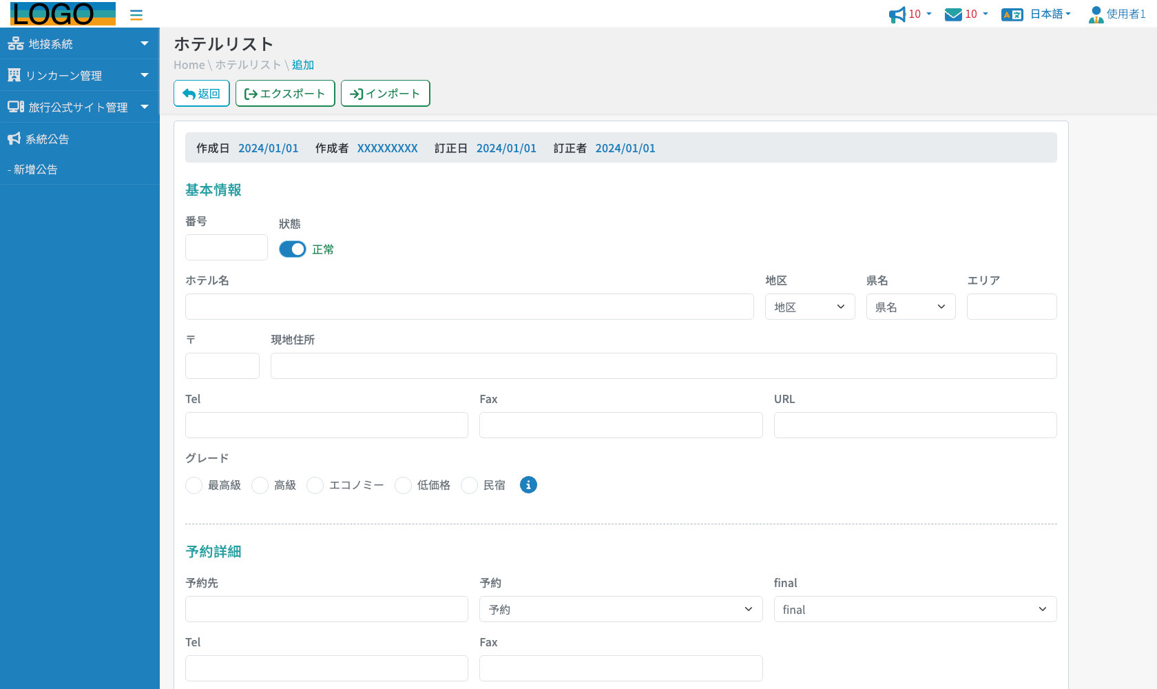The image size is (1157, 689).
Task: Open the hamburger menu beside the logo
Action: pyautogui.click(x=136, y=14)
